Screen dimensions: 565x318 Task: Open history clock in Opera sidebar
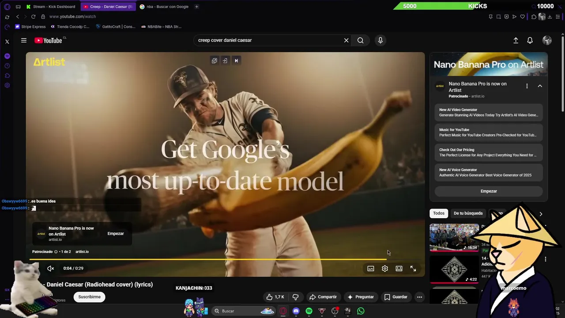coord(7,66)
